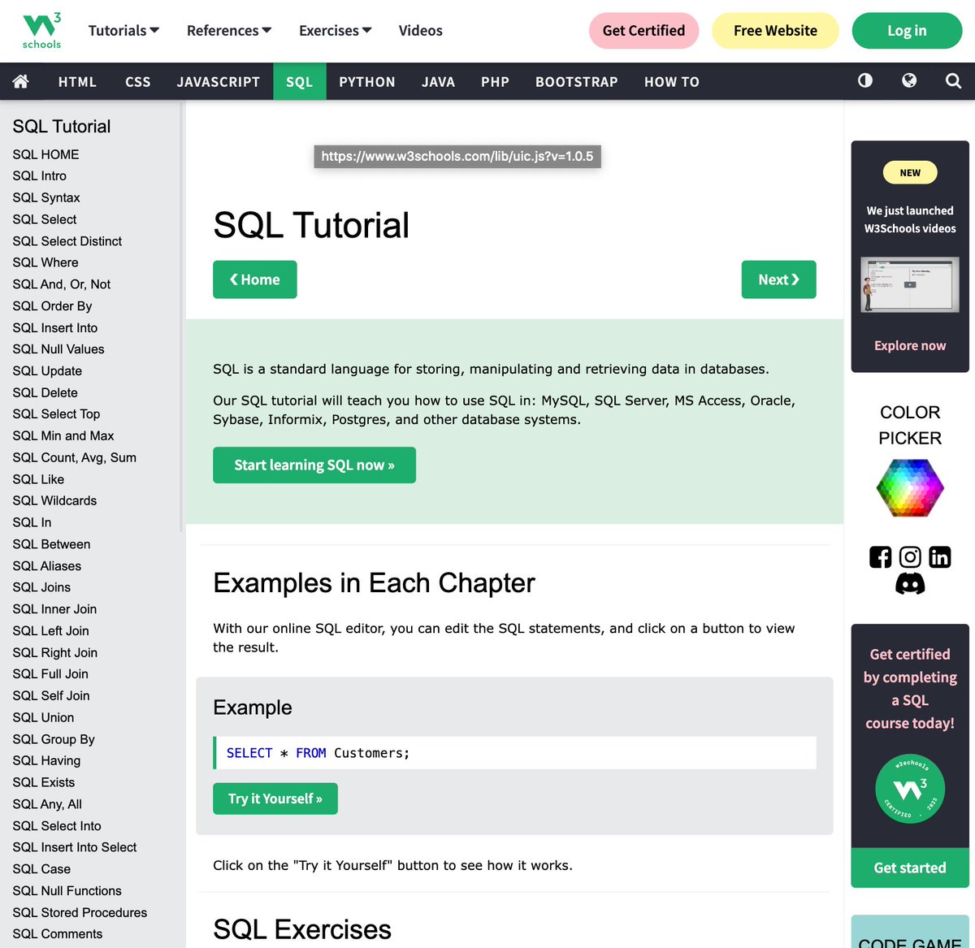Click the W3Schools logo
This screenshot has width=975, height=948.
tap(41, 31)
